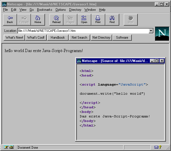Click the '<html>' line in source
This screenshot has height=151, width=171.
[x=86, y=71]
